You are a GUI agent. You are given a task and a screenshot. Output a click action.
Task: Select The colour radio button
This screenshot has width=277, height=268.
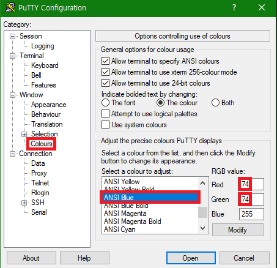pos(160,103)
